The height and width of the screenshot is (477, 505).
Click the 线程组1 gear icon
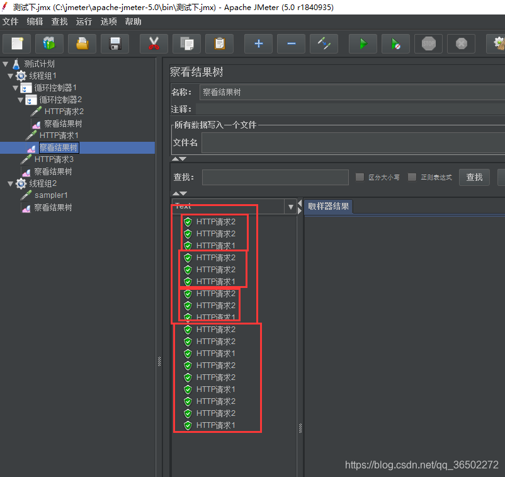(21, 76)
